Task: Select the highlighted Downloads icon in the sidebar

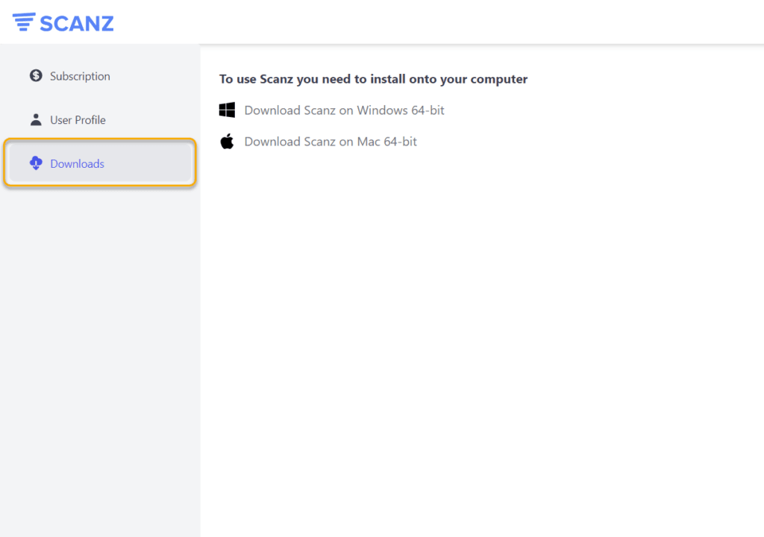Action: (35, 163)
